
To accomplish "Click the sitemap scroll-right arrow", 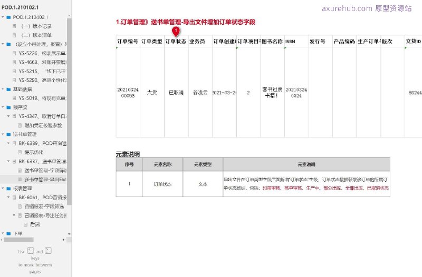I will (x=64, y=240).
